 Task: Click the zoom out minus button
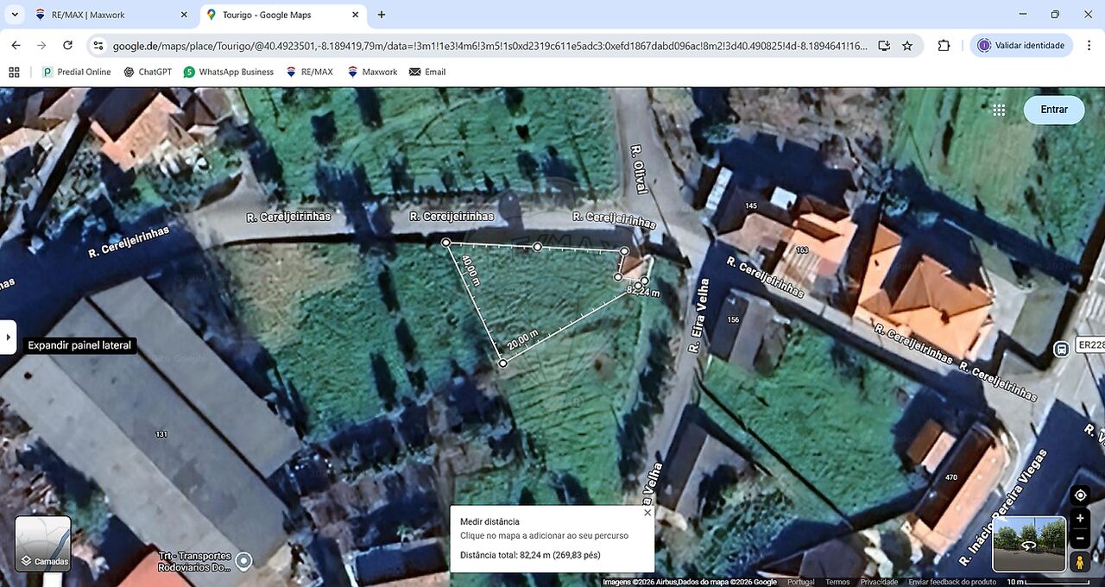pos(1080,539)
